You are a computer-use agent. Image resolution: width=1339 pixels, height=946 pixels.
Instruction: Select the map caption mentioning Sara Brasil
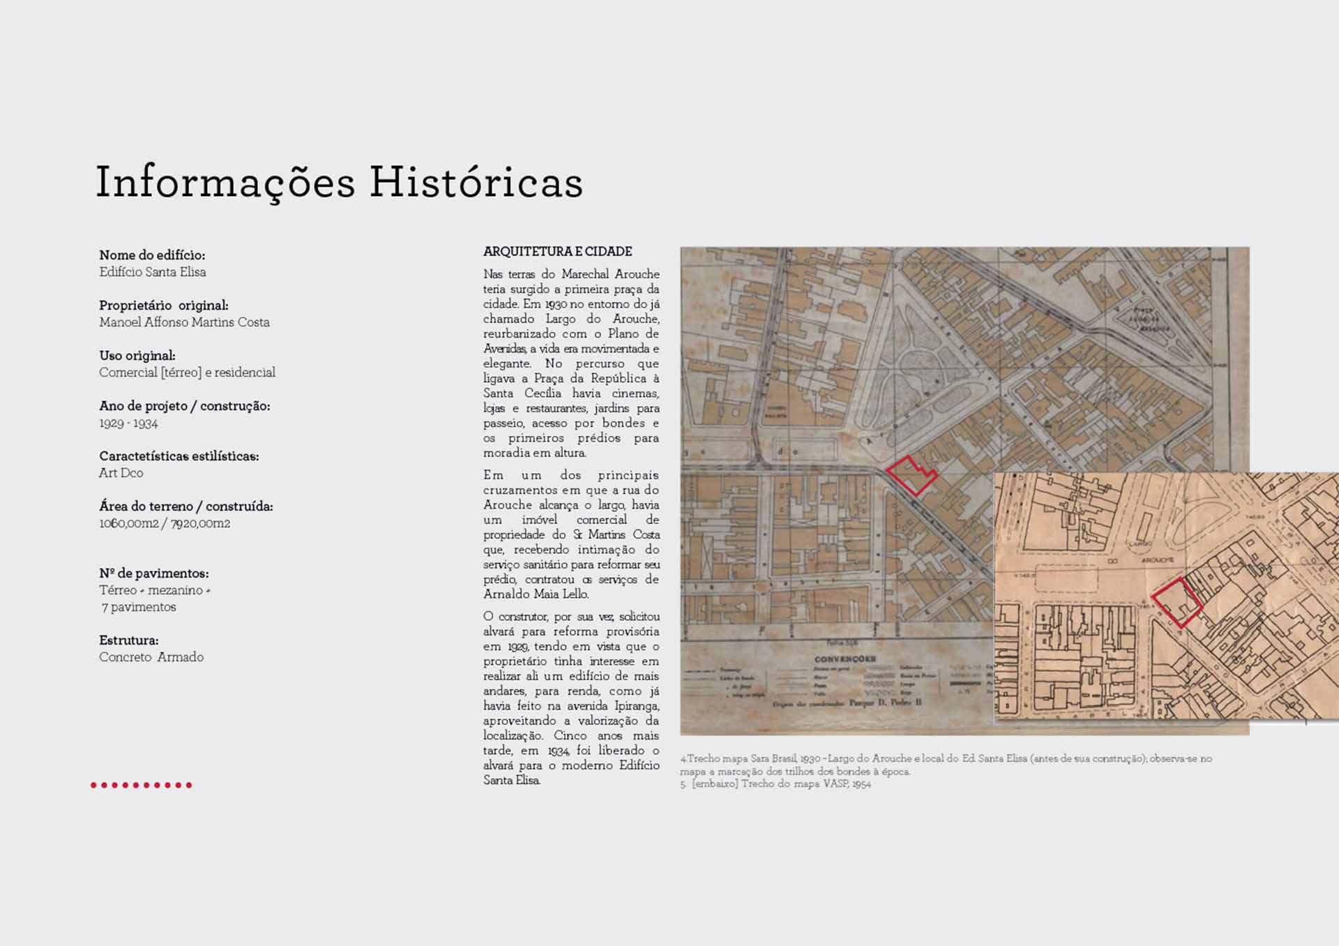click(x=946, y=765)
